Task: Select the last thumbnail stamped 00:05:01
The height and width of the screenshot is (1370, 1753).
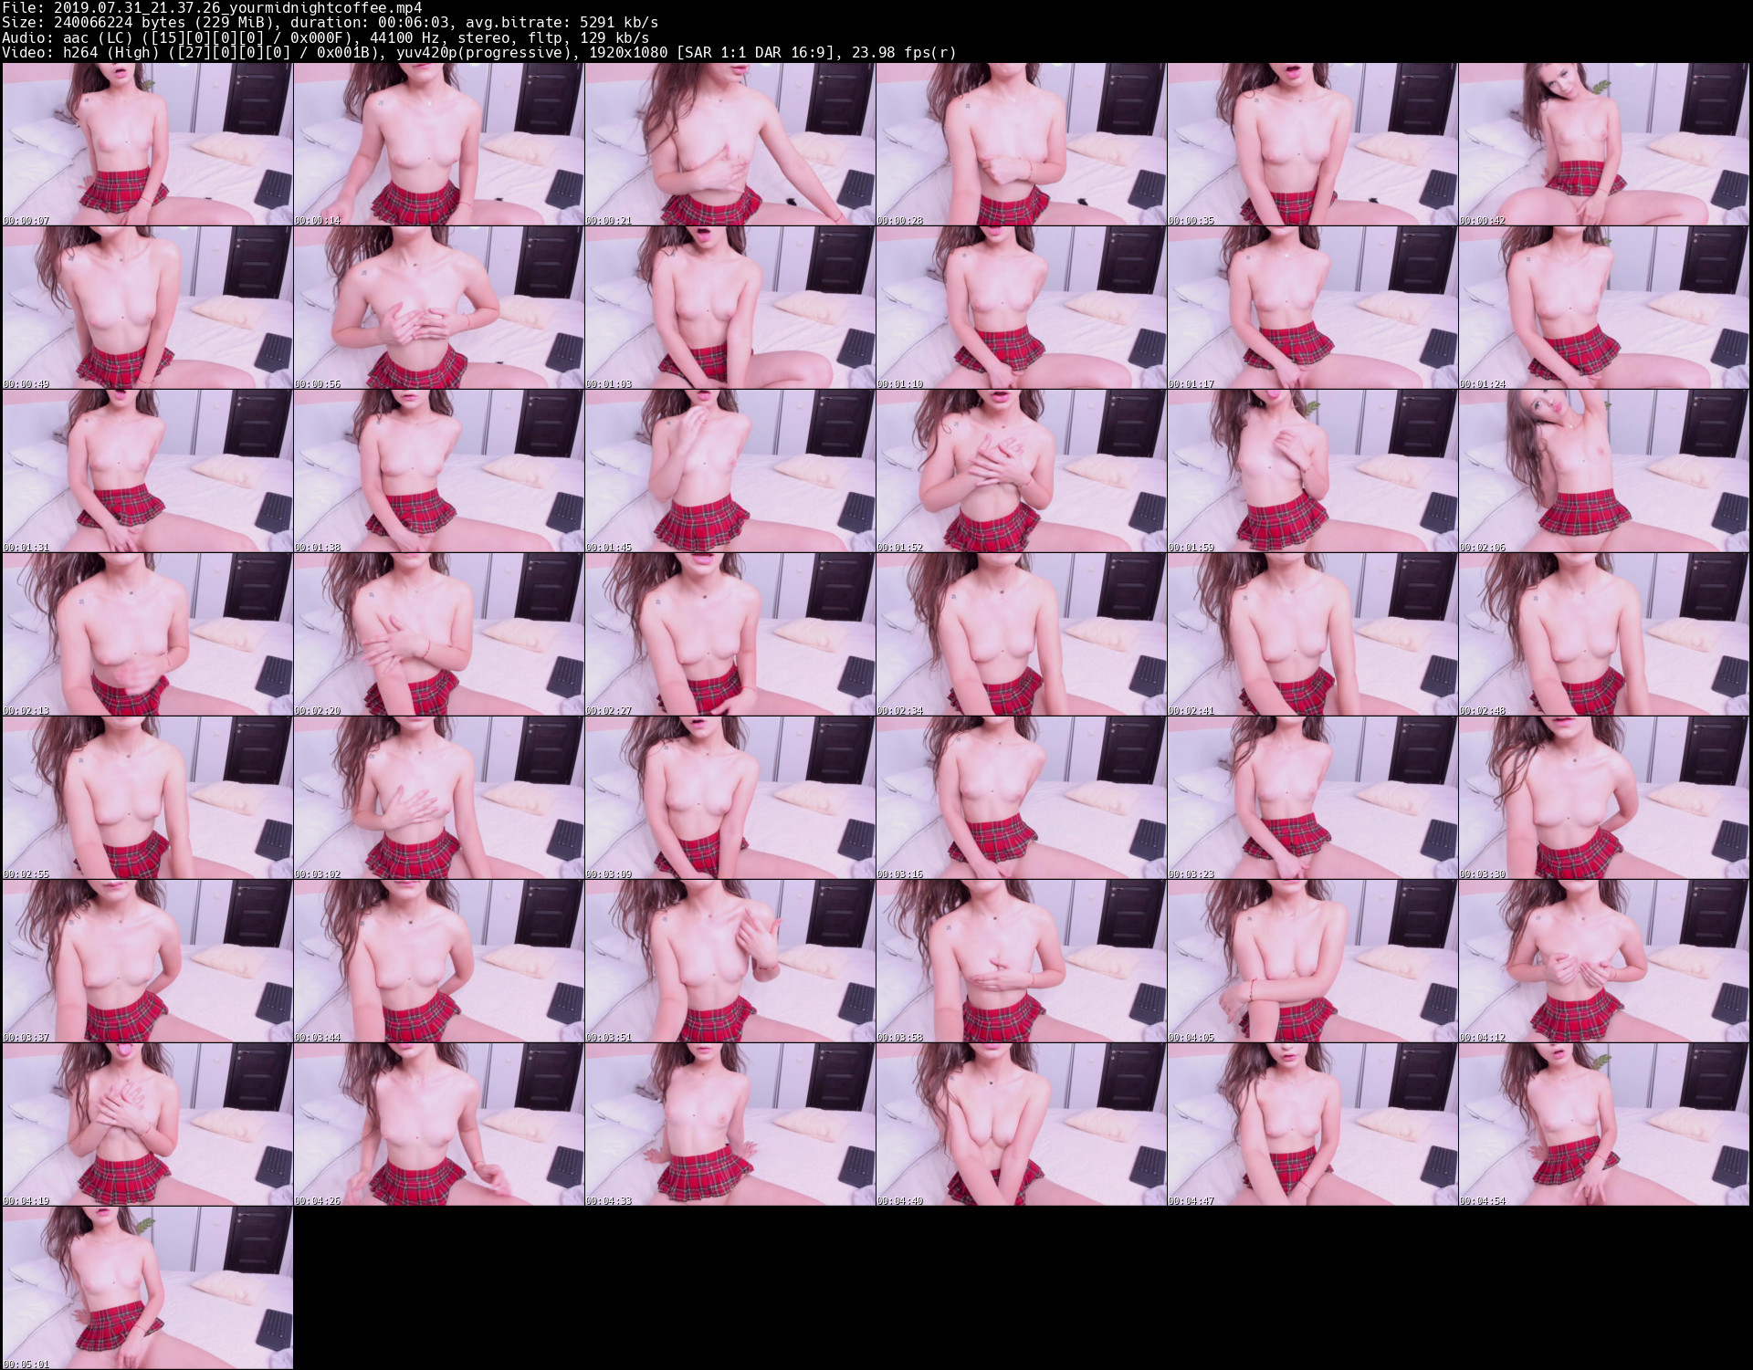Action: pos(148,1288)
